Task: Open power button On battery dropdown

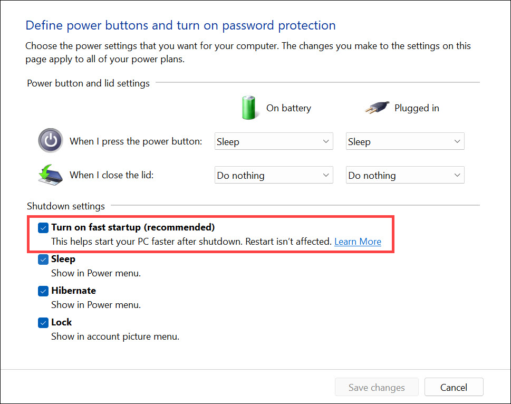Action: pos(274,142)
